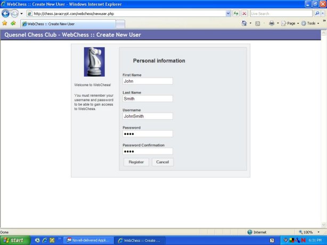
Task: Click the Last Name field
Action: pyautogui.click(x=148, y=99)
